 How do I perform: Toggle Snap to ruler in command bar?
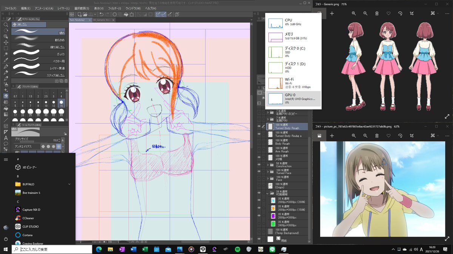click(x=159, y=14)
